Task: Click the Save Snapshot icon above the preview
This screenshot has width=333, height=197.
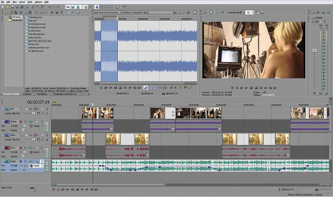Action: (262, 12)
